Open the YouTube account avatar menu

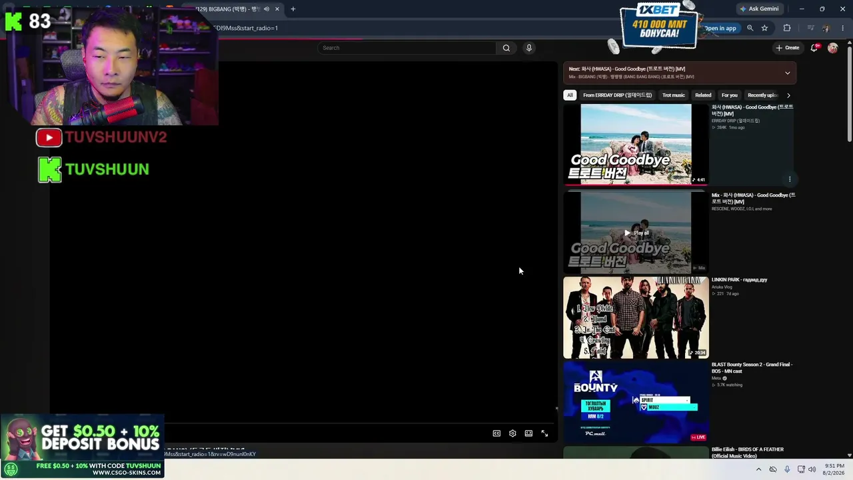(832, 48)
